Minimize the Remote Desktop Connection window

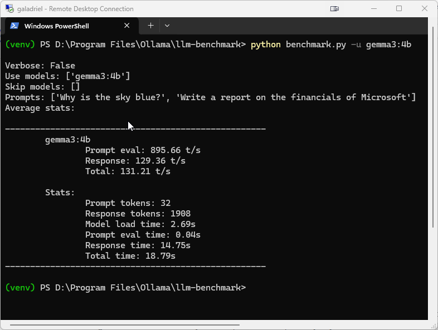point(374,9)
